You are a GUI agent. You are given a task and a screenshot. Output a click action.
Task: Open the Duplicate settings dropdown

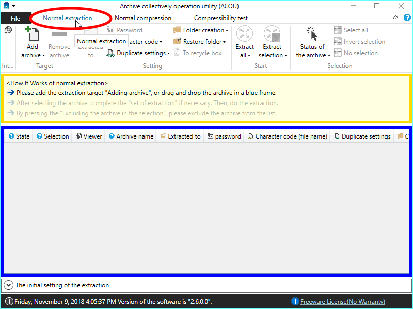click(x=138, y=53)
